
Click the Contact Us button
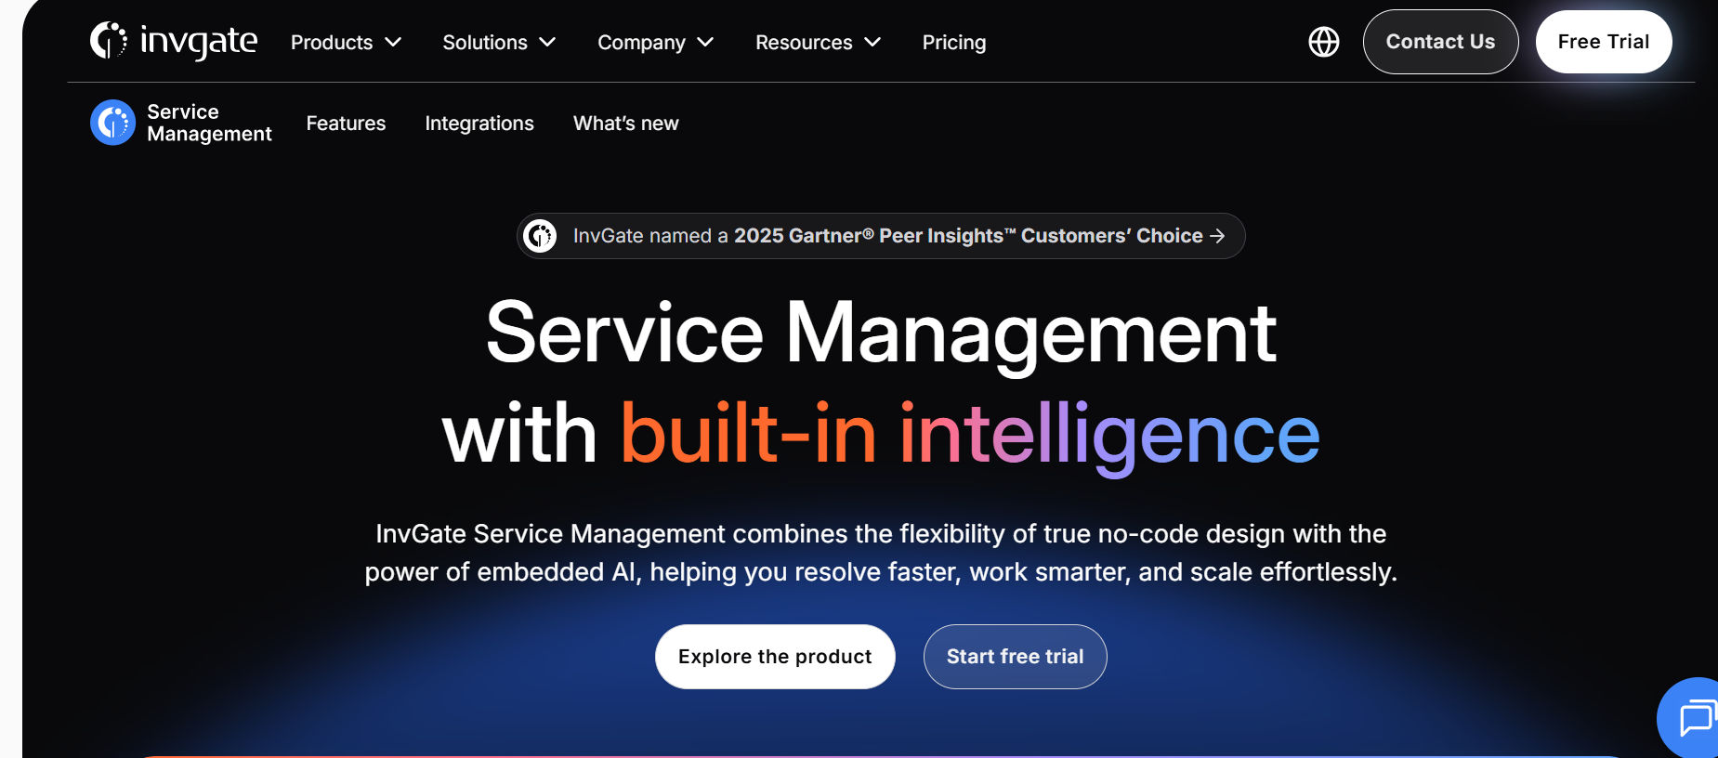(1440, 42)
